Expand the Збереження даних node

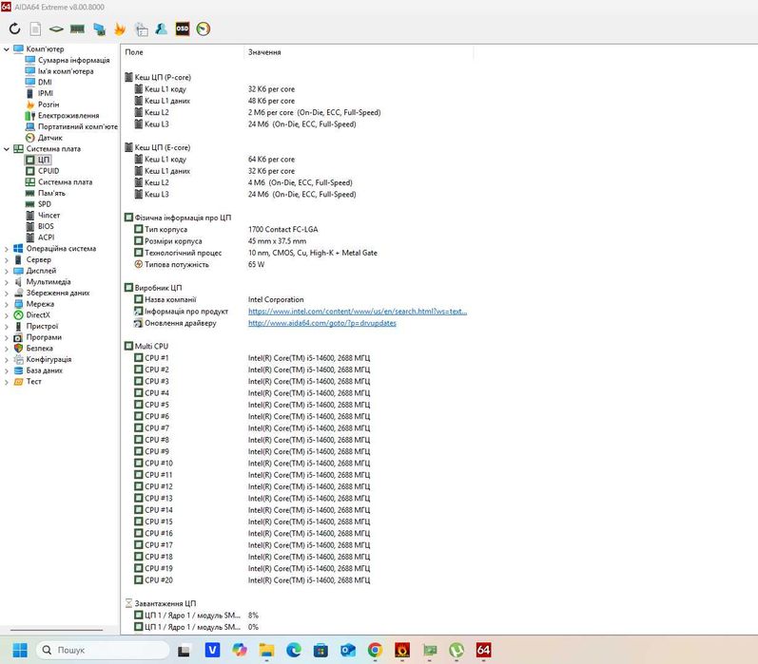point(7,294)
